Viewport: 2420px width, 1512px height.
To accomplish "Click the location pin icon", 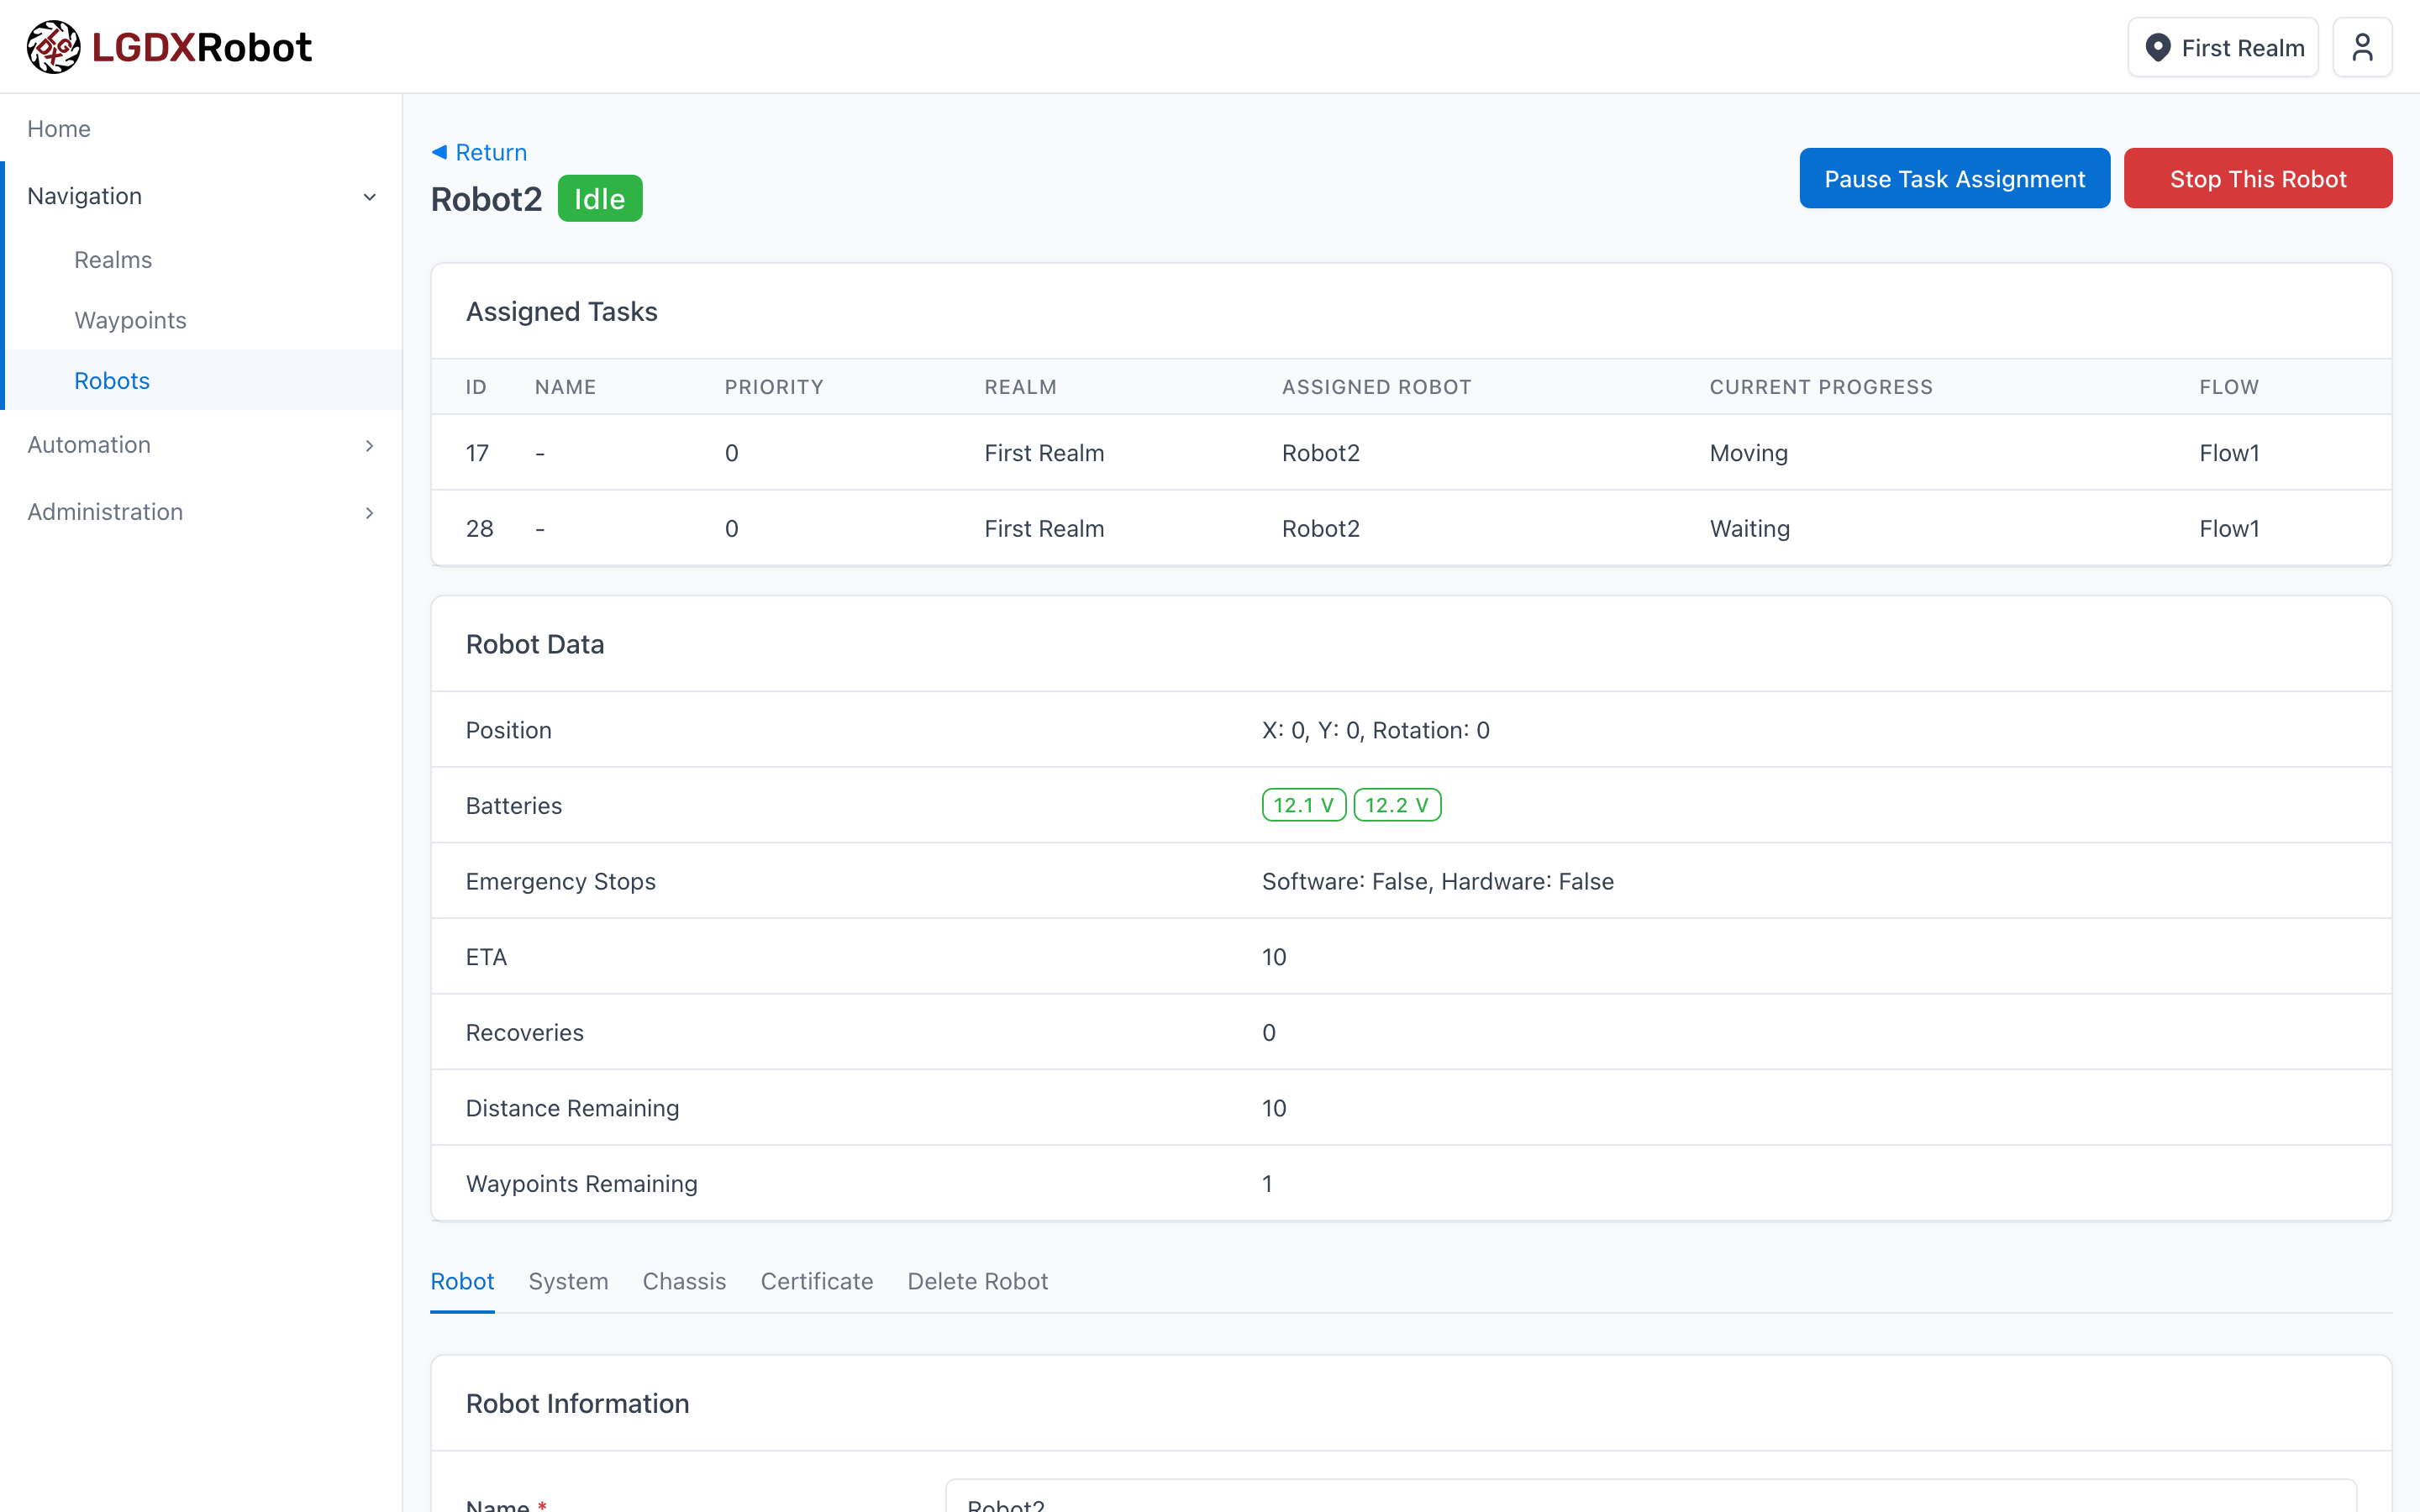I will [x=2158, y=47].
